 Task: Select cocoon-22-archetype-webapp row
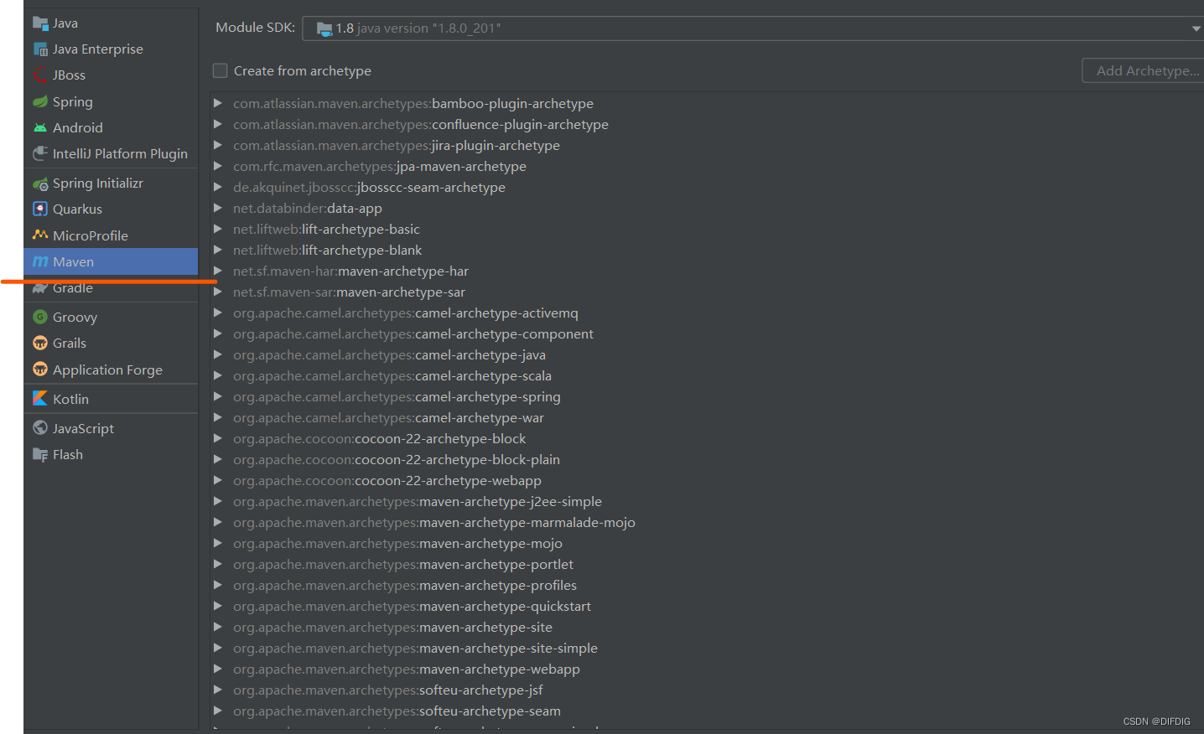point(707,480)
